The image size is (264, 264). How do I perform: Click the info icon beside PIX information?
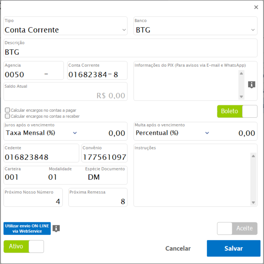click(251, 85)
